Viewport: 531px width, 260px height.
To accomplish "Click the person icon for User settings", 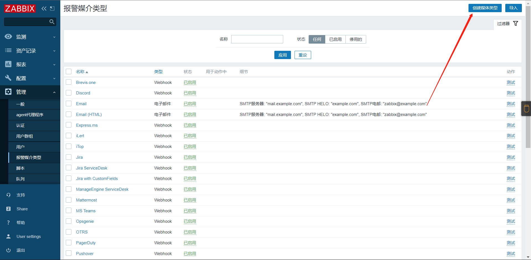I will (x=9, y=237).
